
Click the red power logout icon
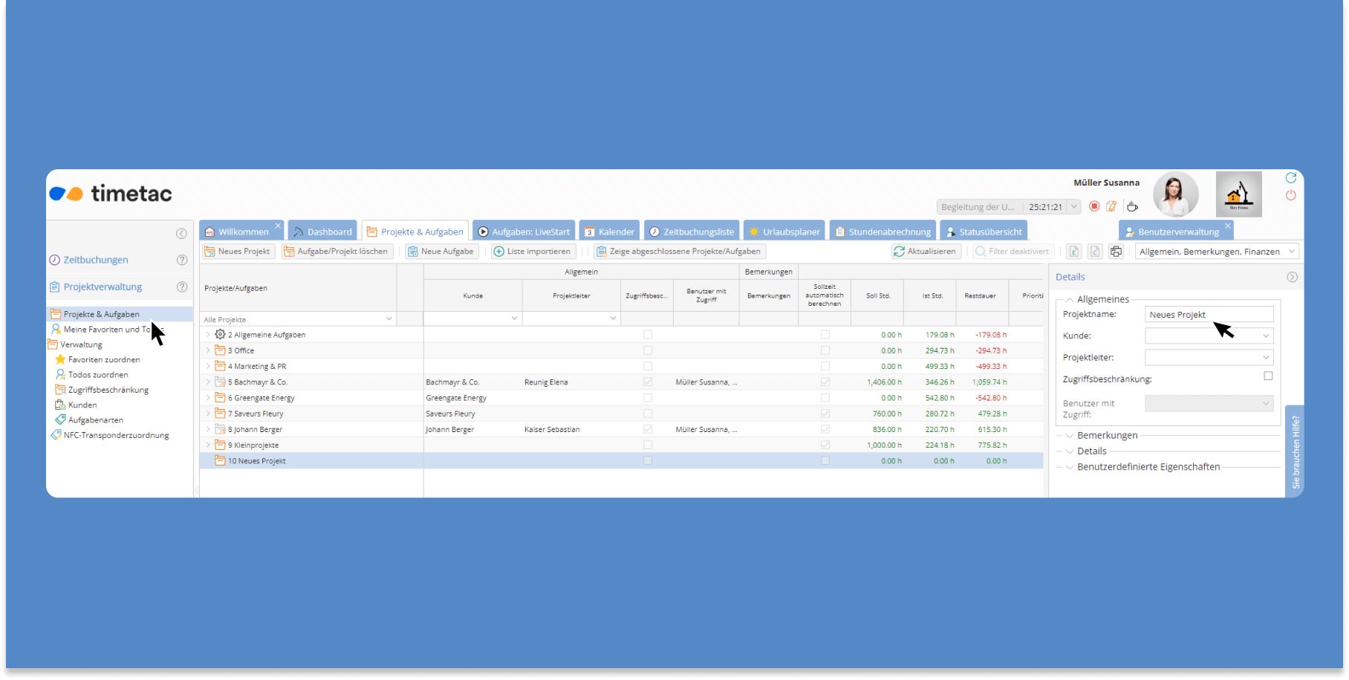point(1291,195)
